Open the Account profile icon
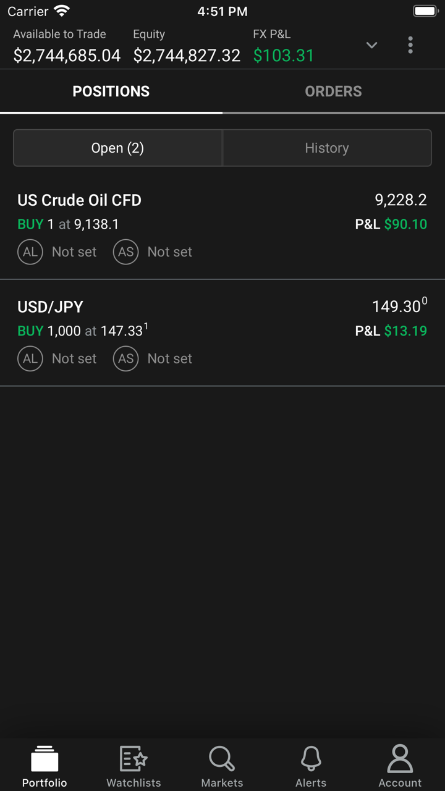Viewport: 445px width, 791px height. pyautogui.click(x=400, y=759)
